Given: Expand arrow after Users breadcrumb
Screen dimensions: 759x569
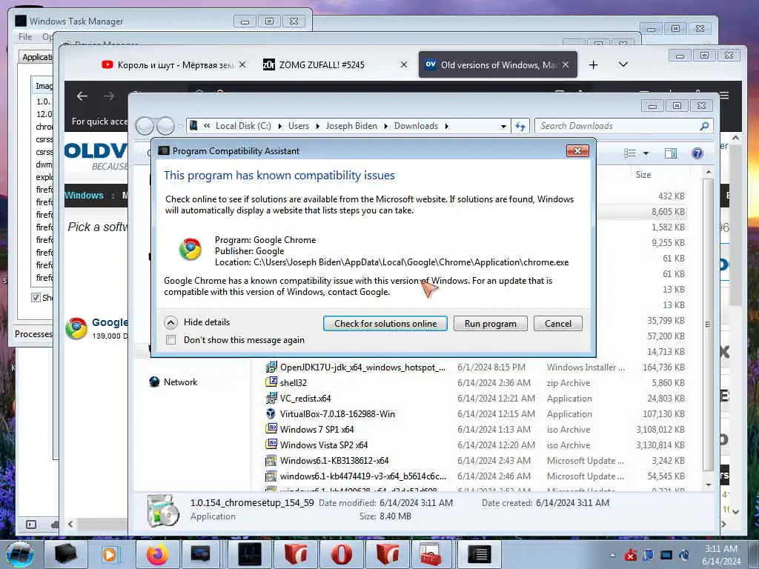Looking at the screenshot, I should pos(317,126).
